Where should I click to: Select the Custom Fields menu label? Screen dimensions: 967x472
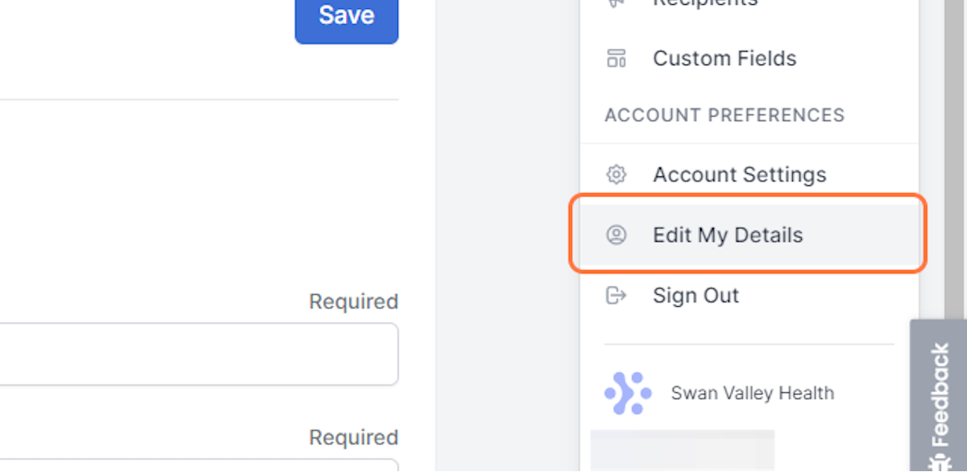coord(724,58)
